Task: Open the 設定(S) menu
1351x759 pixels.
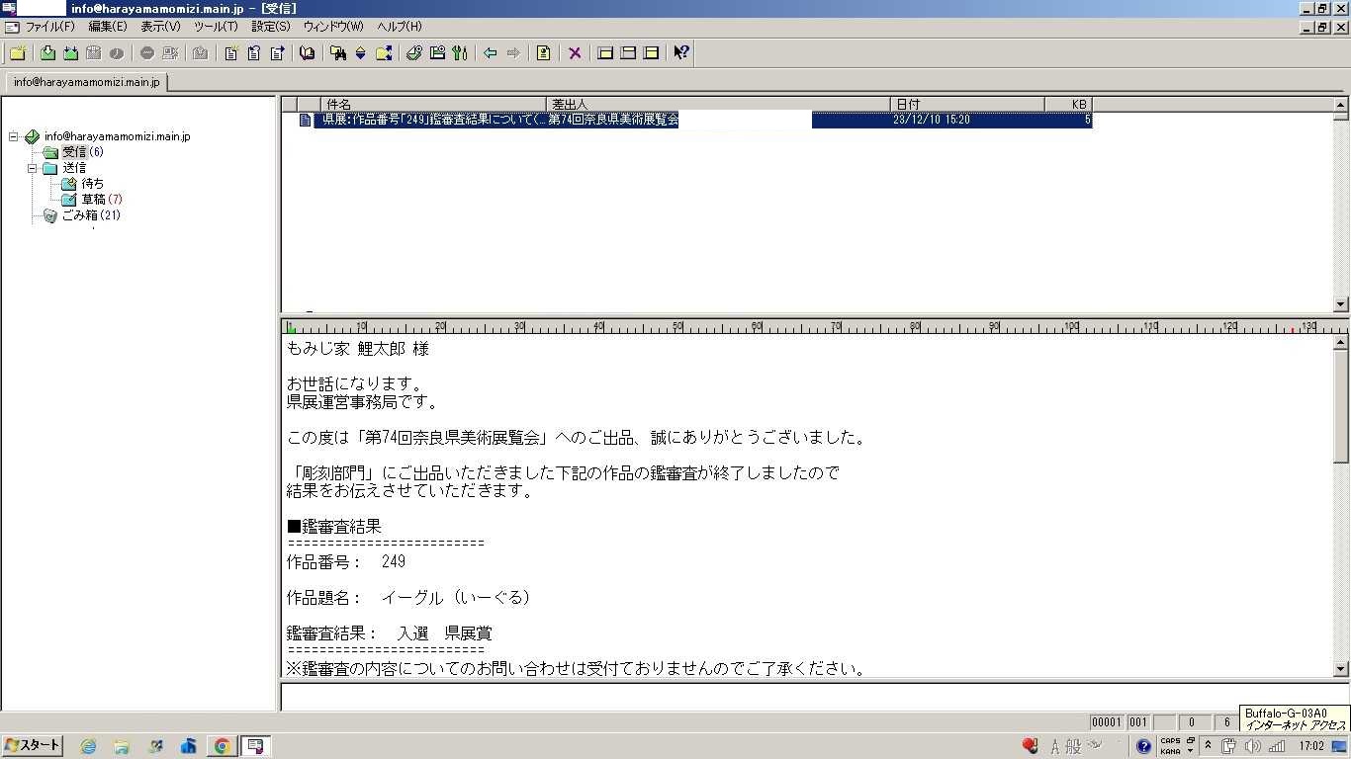Action: pos(271,27)
